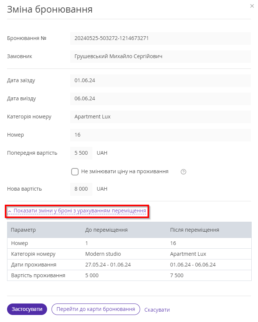258x322 pixels.
Task: Collapse Показати зміни у броні link
Action: (x=77, y=211)
